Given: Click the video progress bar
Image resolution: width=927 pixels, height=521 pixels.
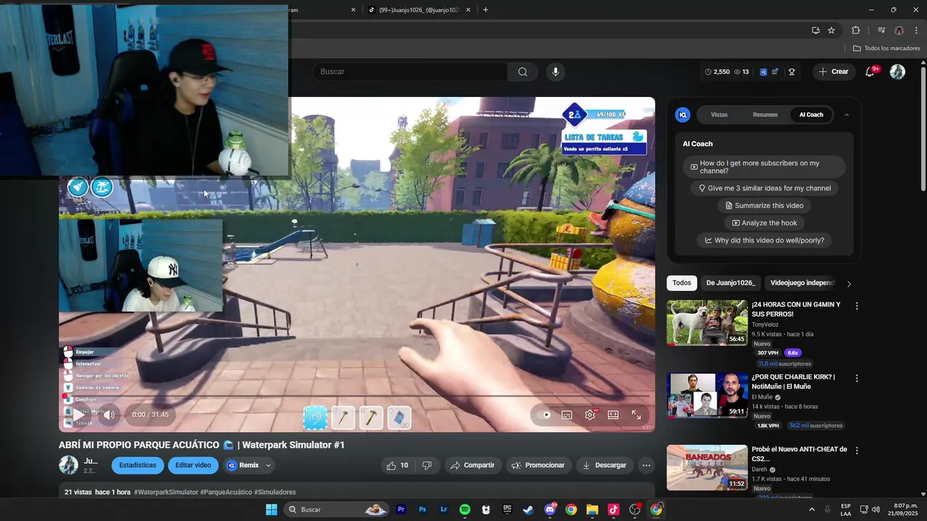Looking at the screenshot, I should pos(356,397).
